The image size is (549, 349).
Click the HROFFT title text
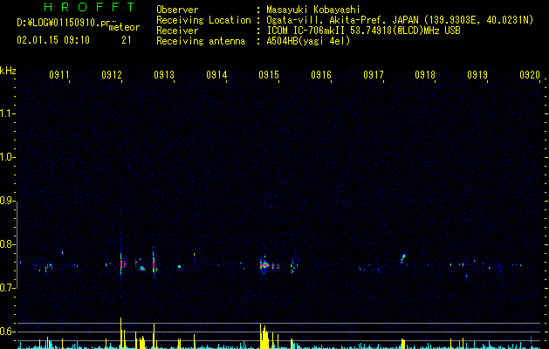pos(89,7)
